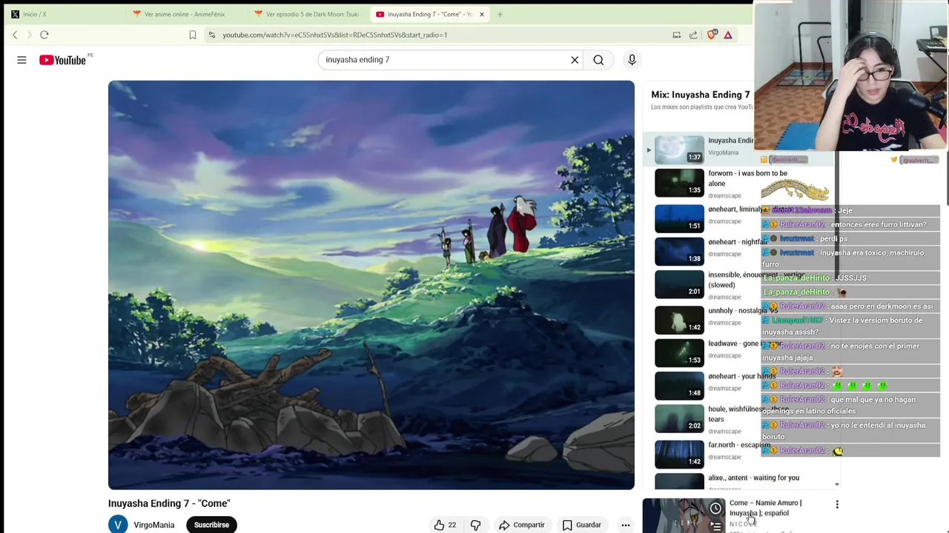949x533 pixels.
Task: Clear the search box with the X
Action: pyautogui.click(x=575, y=60)
